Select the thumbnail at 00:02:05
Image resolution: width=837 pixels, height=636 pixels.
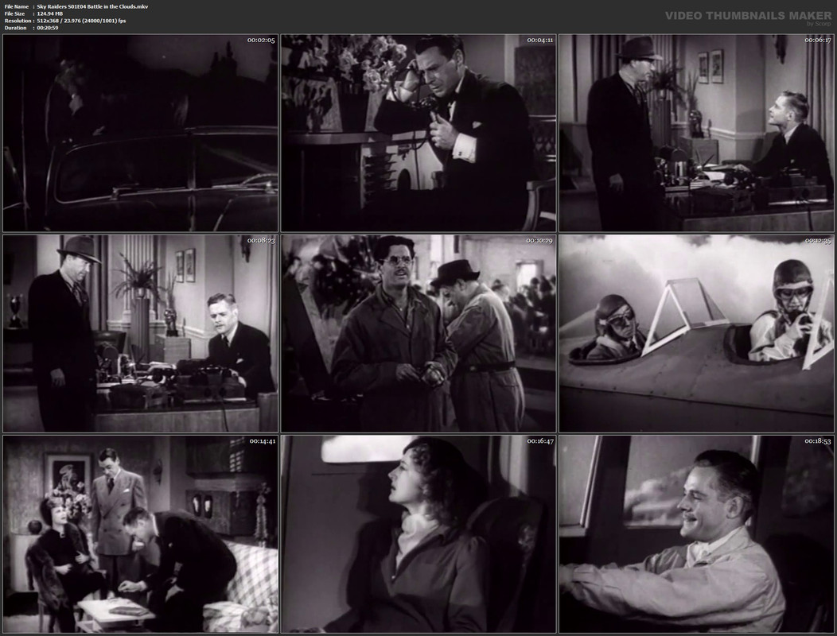(x=140, y=133)
